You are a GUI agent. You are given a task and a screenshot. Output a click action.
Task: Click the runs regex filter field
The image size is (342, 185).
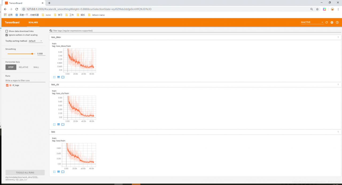(25, 80)
